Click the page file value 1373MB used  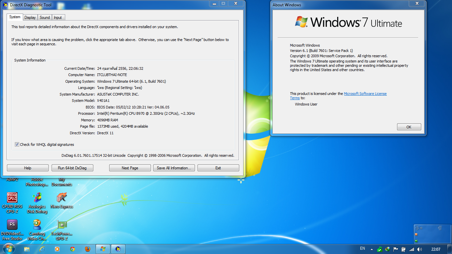[x=122, y=126]
